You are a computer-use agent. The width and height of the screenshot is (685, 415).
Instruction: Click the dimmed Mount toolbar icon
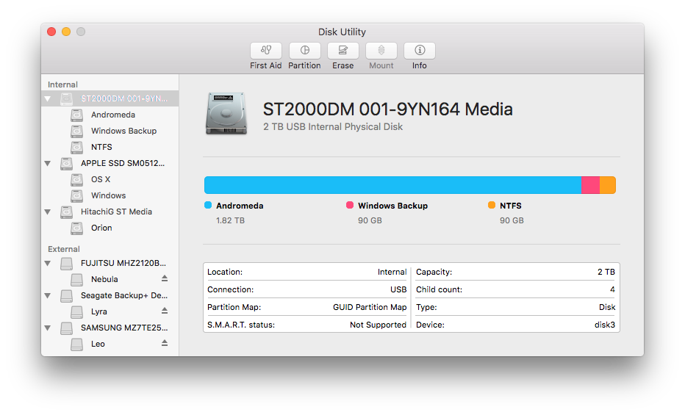(381, 51)
